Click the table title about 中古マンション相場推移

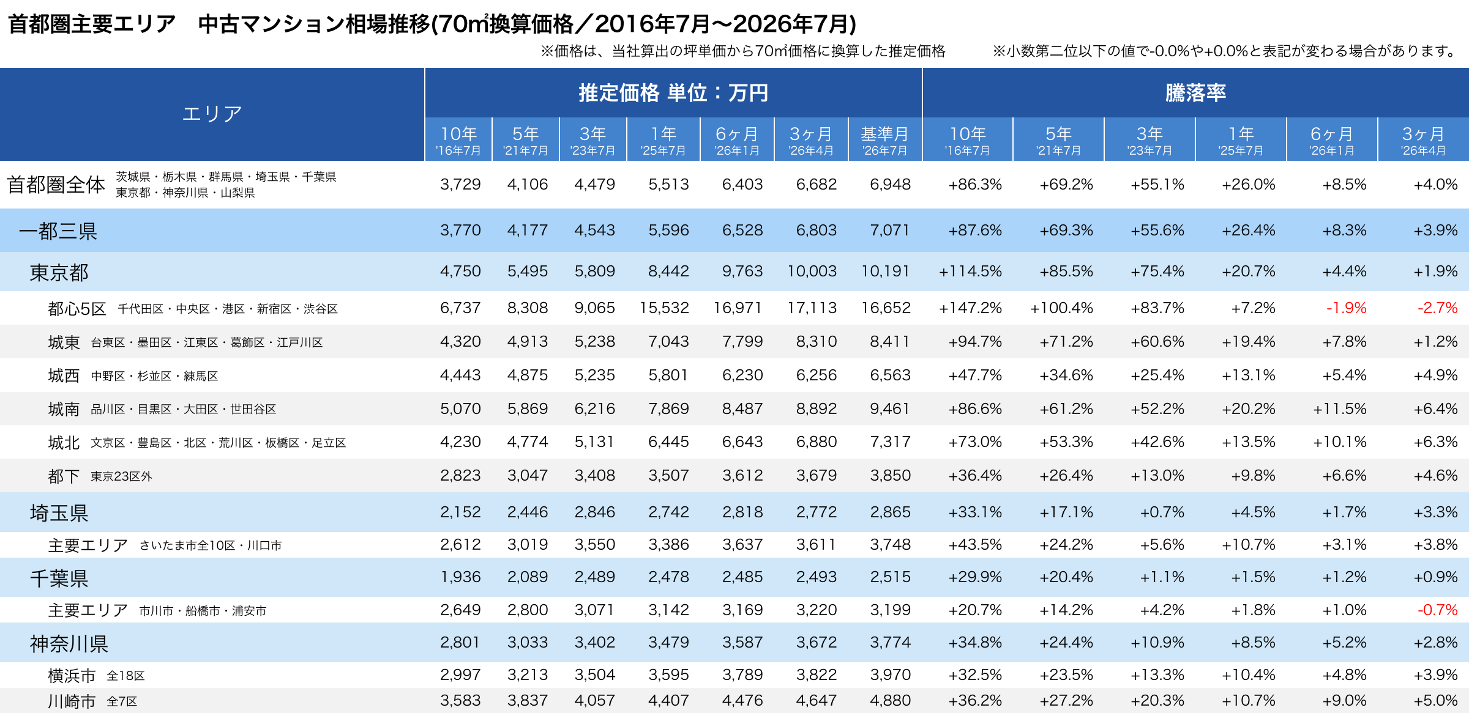tap(432, 24)
